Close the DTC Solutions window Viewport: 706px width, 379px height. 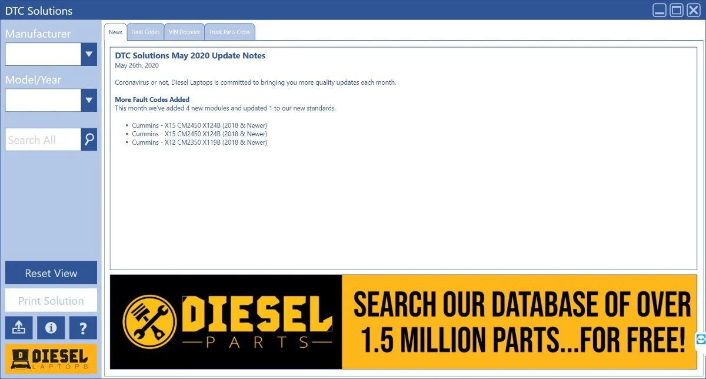pyautogui.click(x=694, y=10)
